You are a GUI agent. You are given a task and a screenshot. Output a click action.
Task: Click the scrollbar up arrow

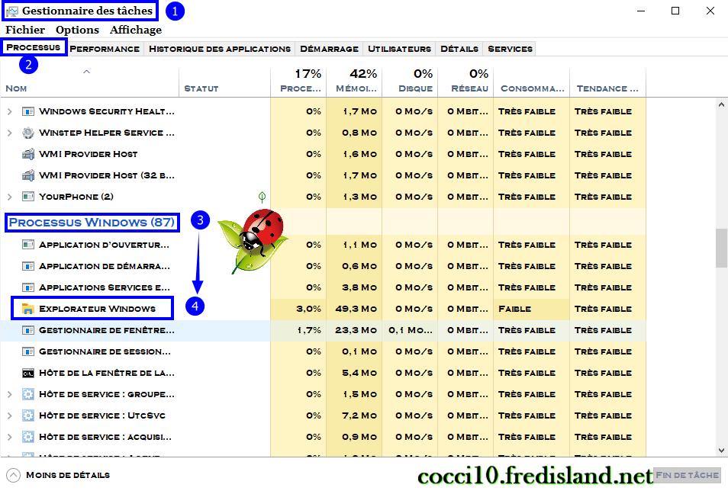pyautogui.click(x=721, y=105)
